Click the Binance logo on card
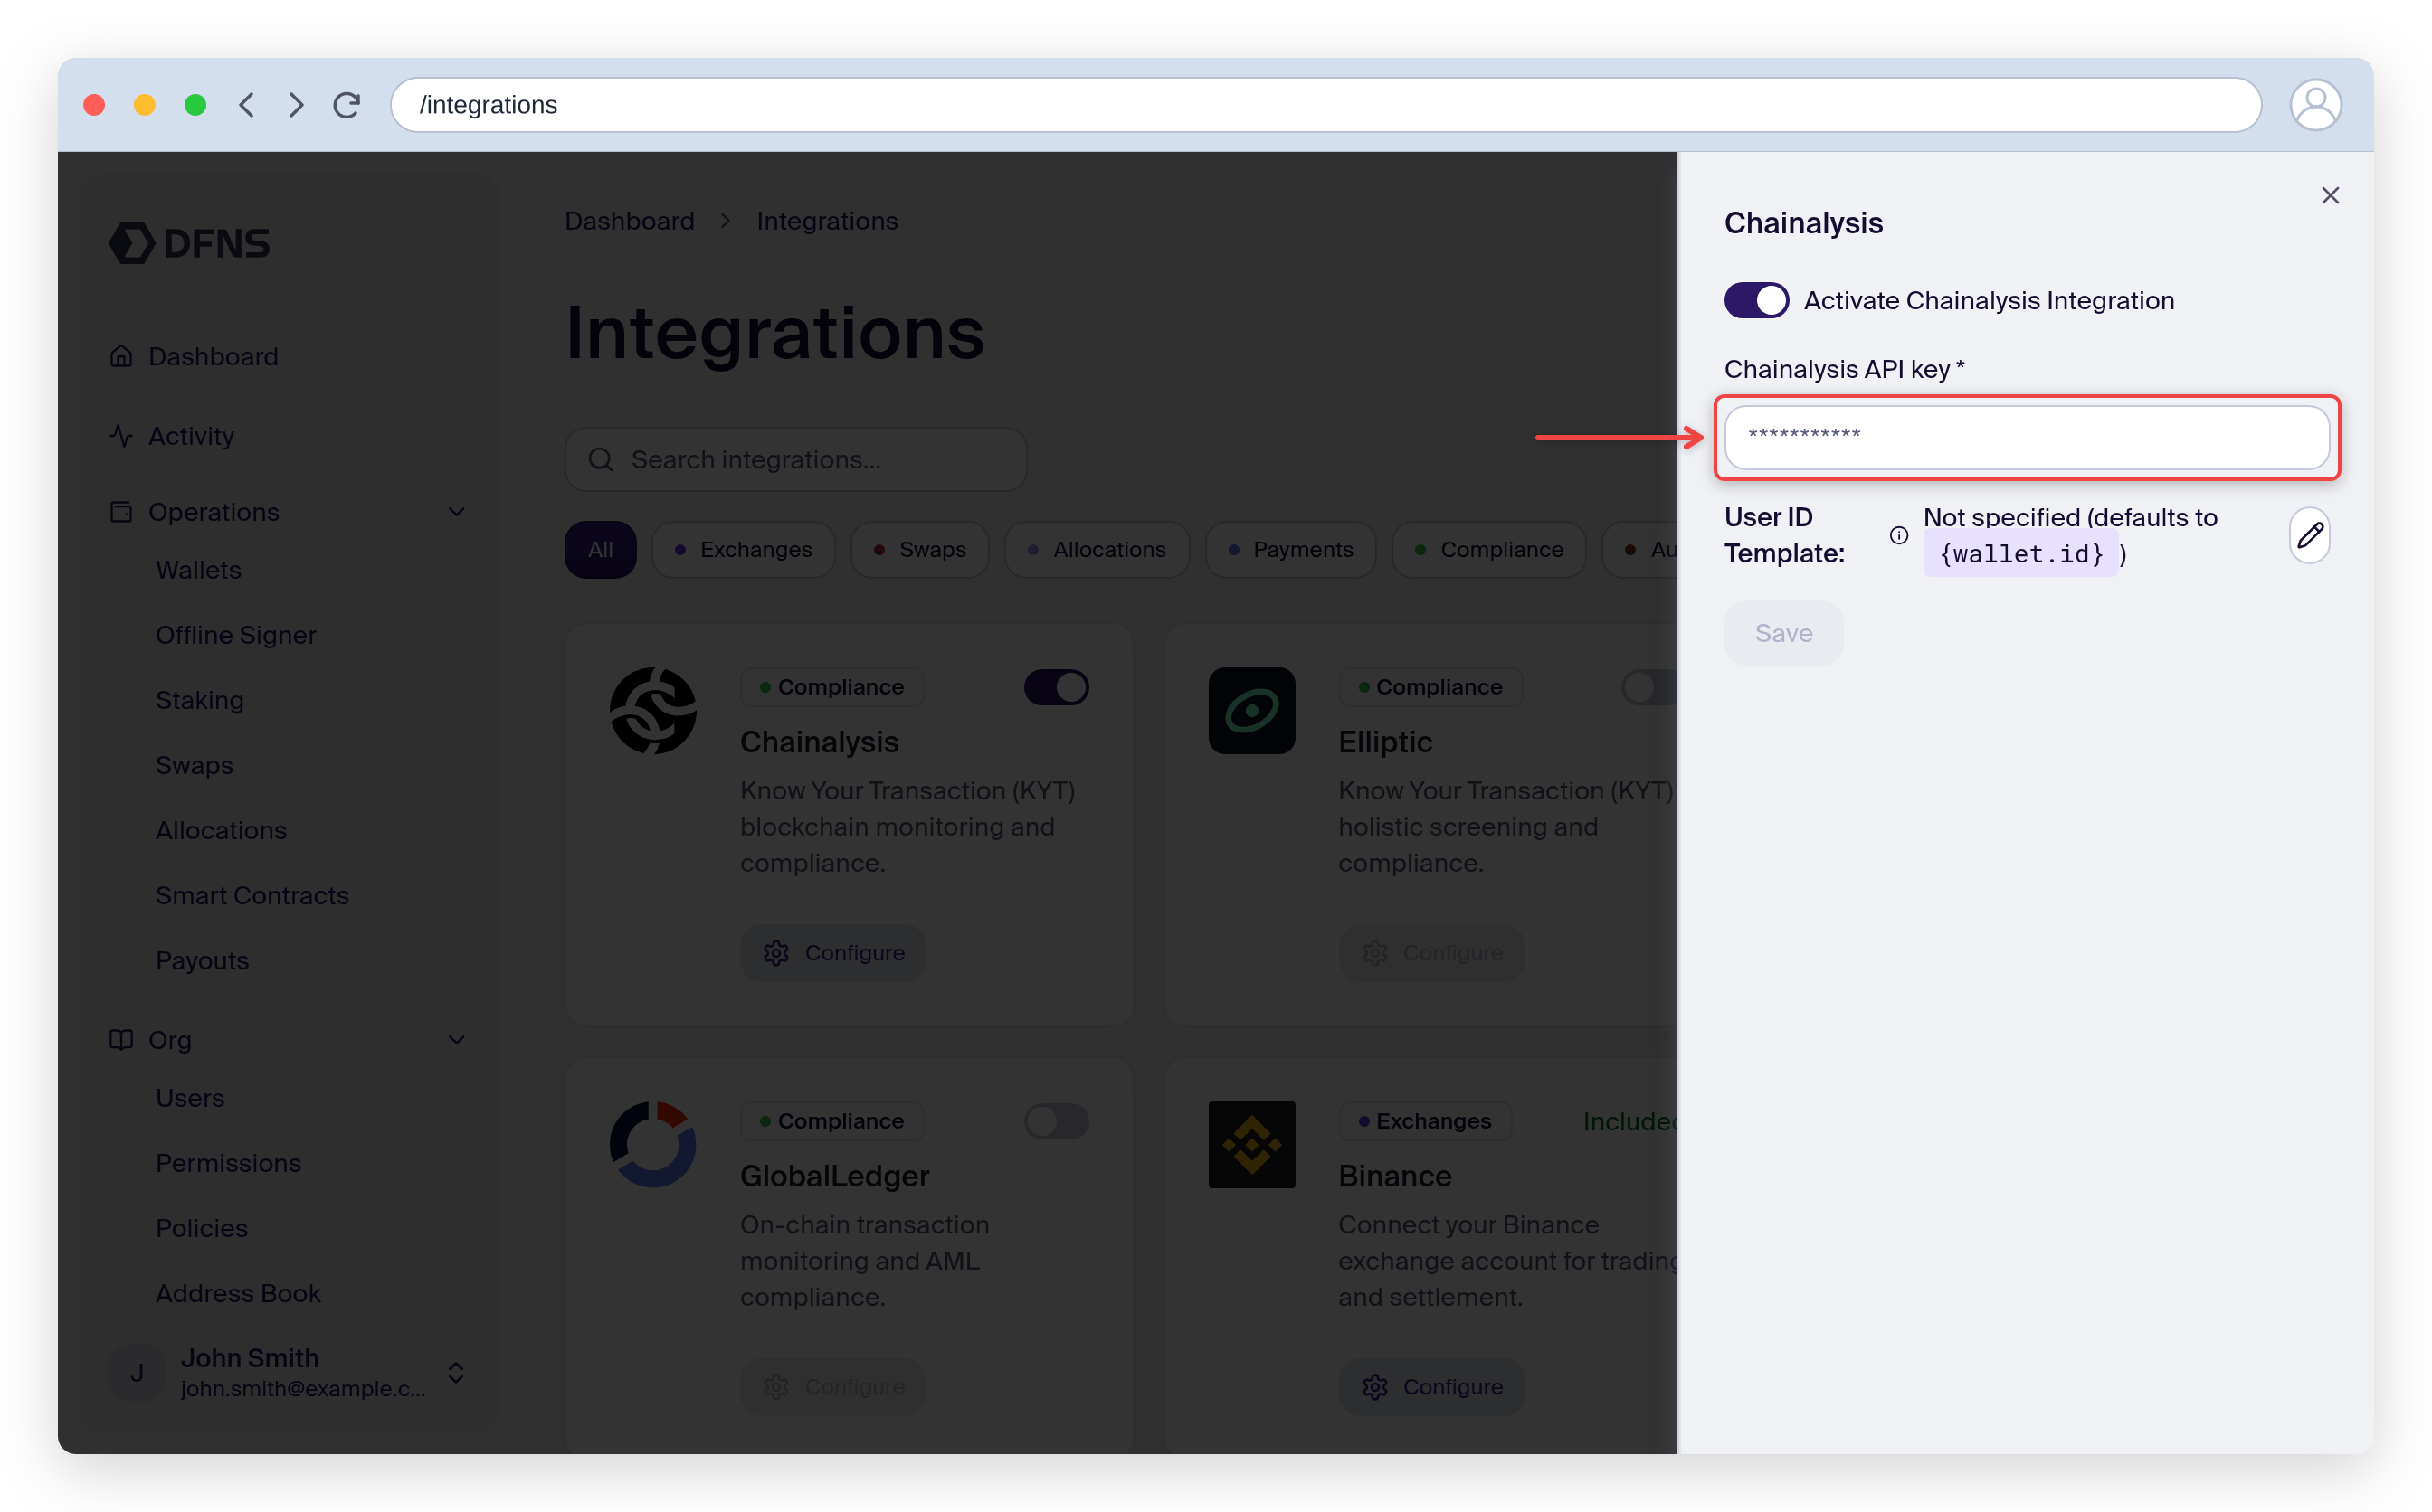Image resolution: width=2432 pixels, height=1512 pixels. [x=1251, y=1145]
